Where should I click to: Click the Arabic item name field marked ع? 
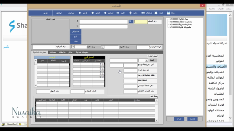[x=103, y=22]
